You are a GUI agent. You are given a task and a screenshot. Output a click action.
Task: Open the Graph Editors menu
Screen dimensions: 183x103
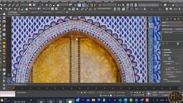tap(55, 1)
